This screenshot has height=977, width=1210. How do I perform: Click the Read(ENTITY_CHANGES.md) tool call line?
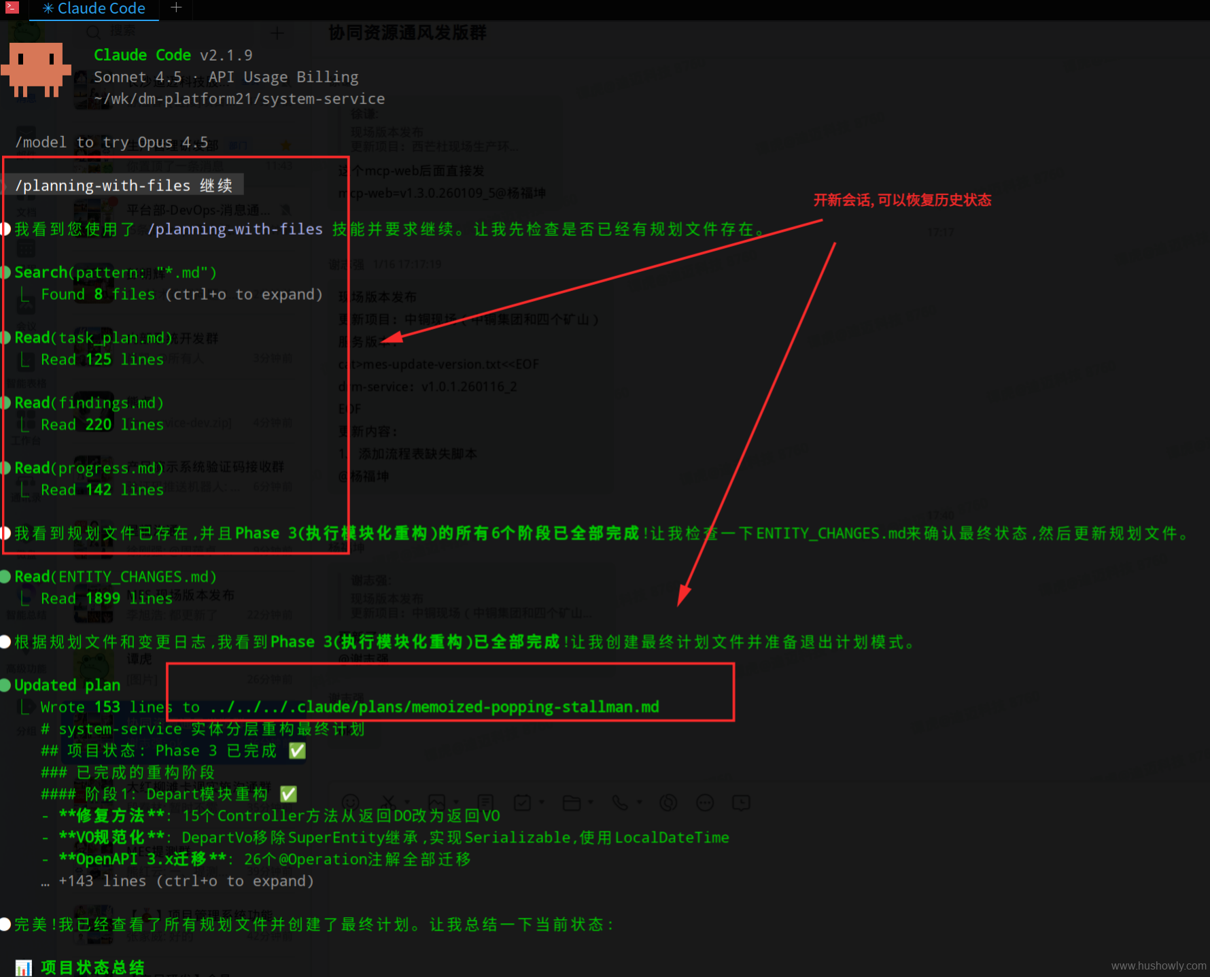point(116,577)
